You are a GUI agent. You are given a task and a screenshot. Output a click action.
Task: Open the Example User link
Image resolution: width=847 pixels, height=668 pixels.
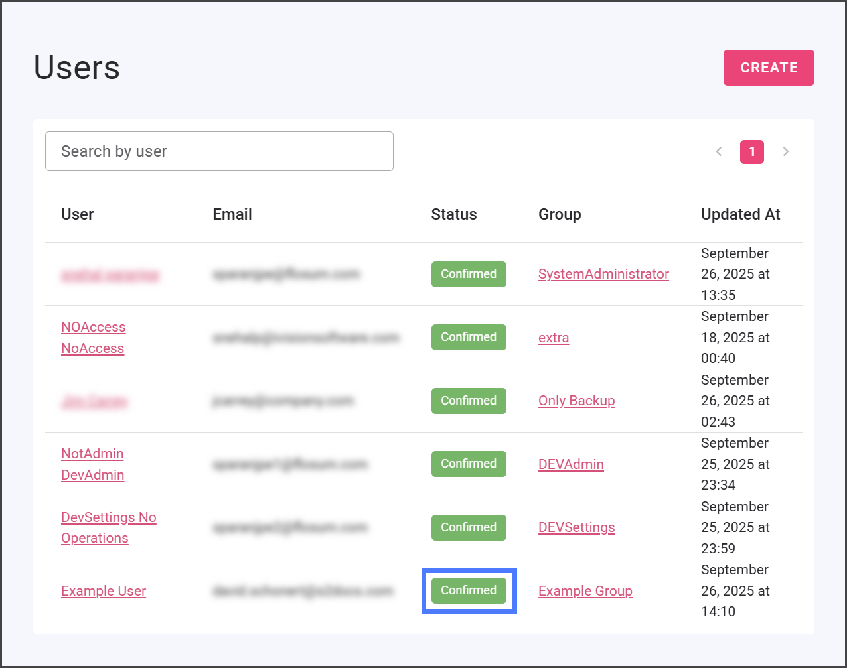click(104, 591)
